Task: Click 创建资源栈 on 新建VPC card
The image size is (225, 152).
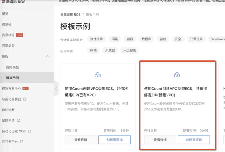Action: click(194, 140)
